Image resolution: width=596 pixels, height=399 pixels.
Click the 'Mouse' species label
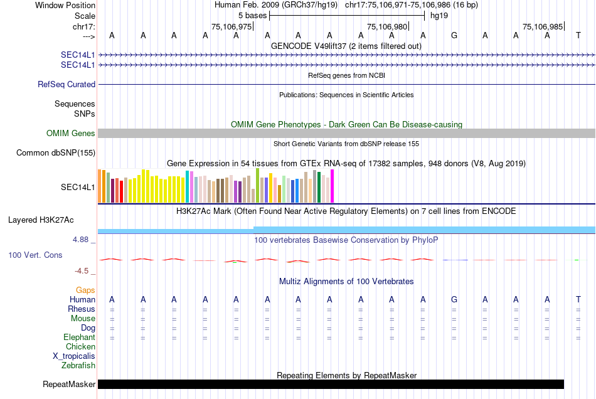[x=83, y=319]
